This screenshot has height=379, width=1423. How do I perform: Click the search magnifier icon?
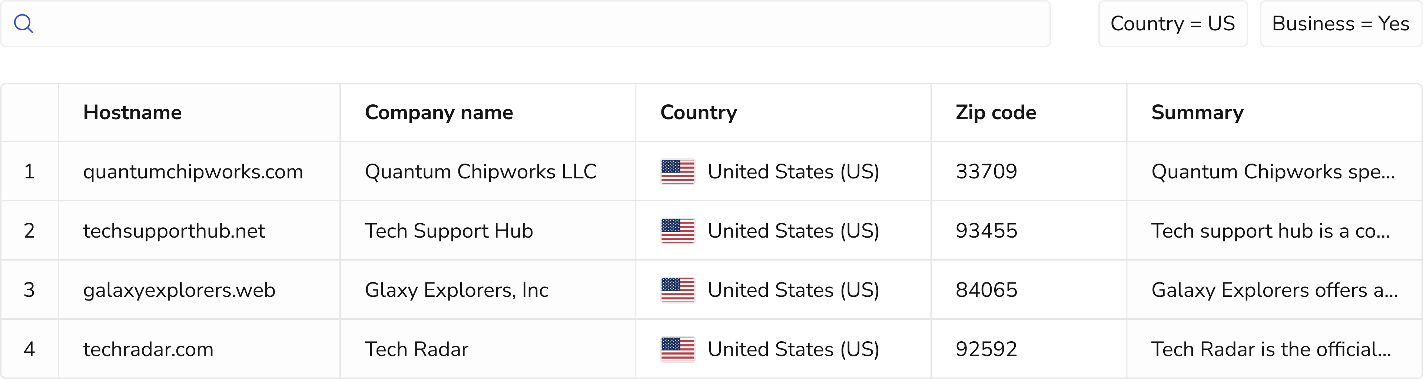coord(24,24)
